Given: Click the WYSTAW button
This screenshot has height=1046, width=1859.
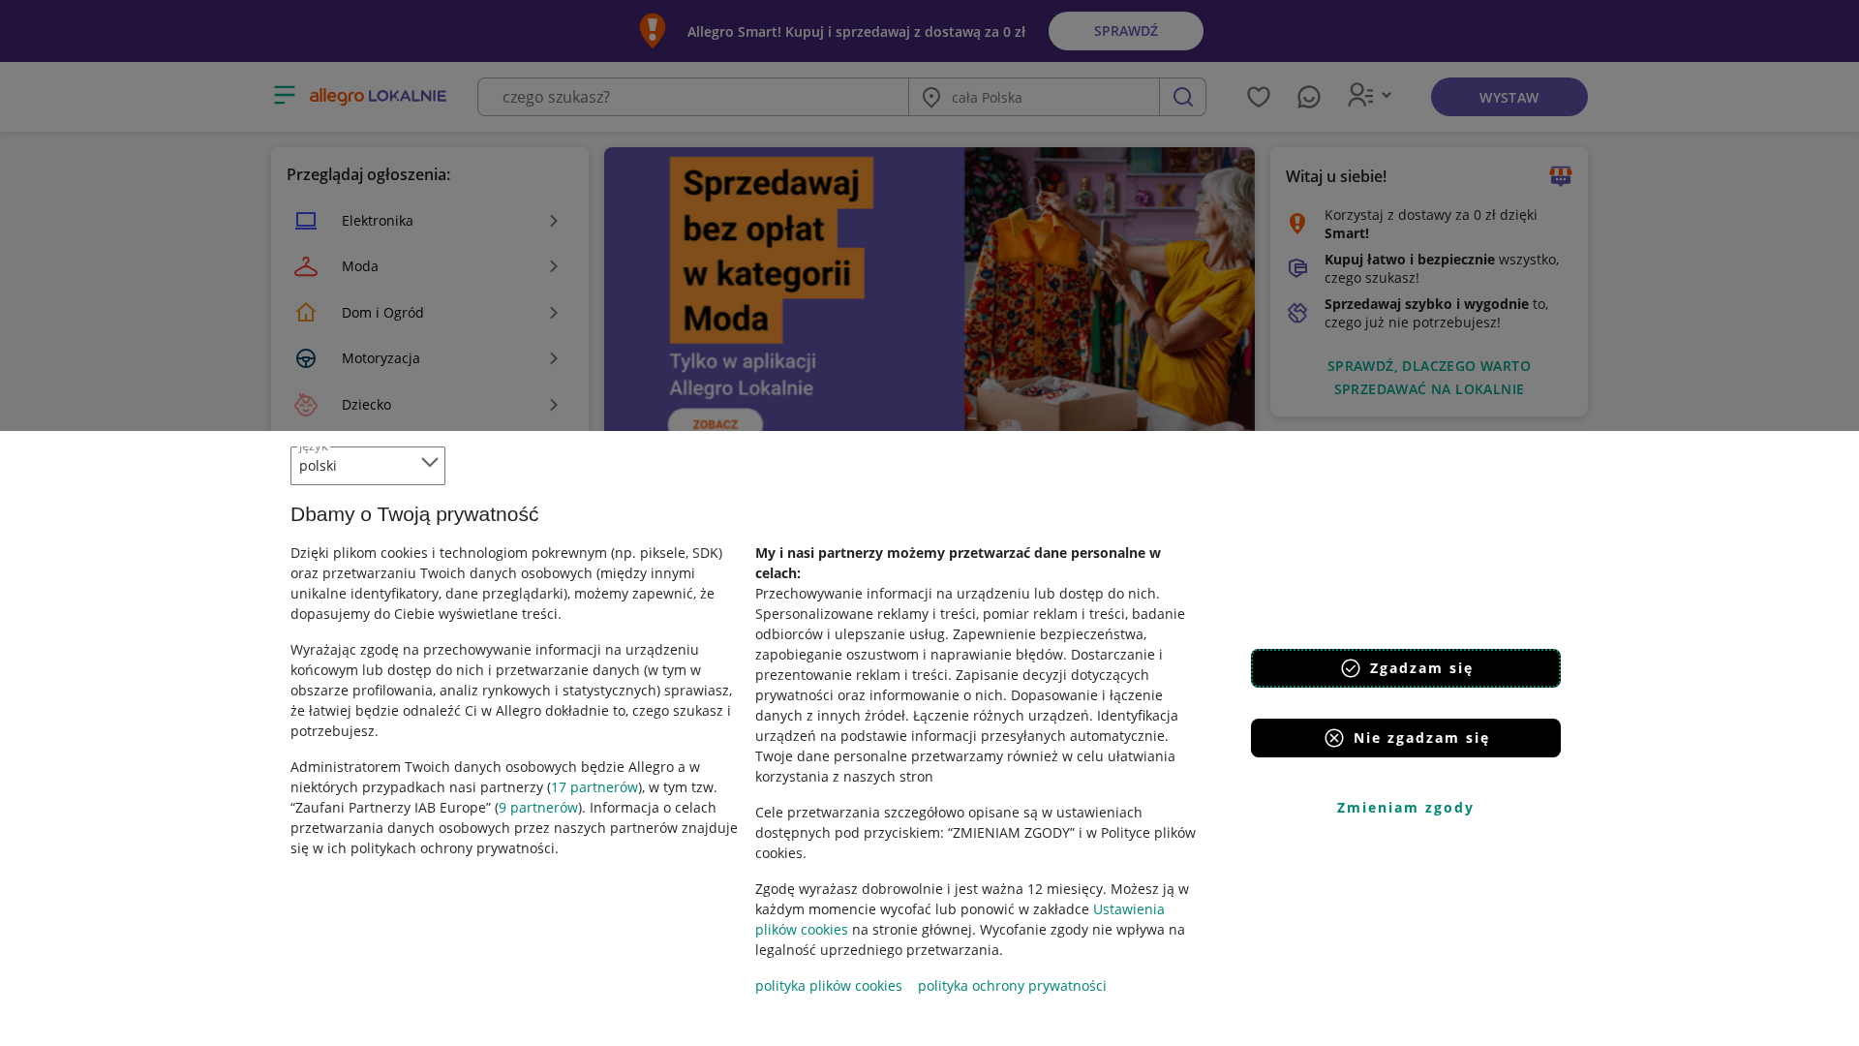Looking at the screenshot, I should tap(1509, 97).
